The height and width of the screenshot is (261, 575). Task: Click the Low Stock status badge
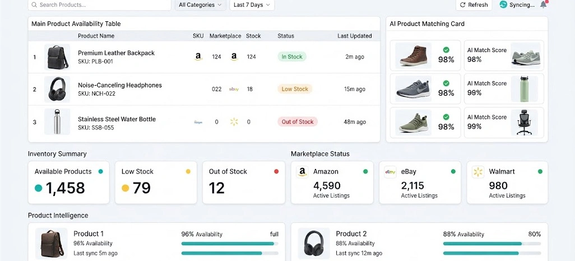[295, 89]
